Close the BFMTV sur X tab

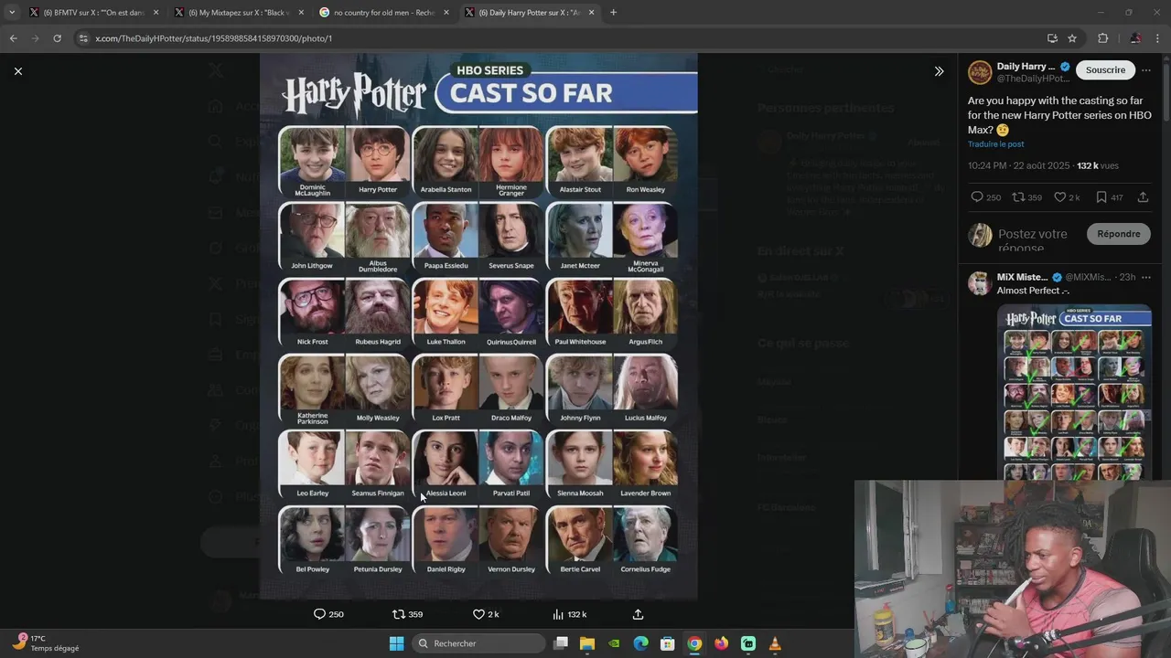click(156, 13)
